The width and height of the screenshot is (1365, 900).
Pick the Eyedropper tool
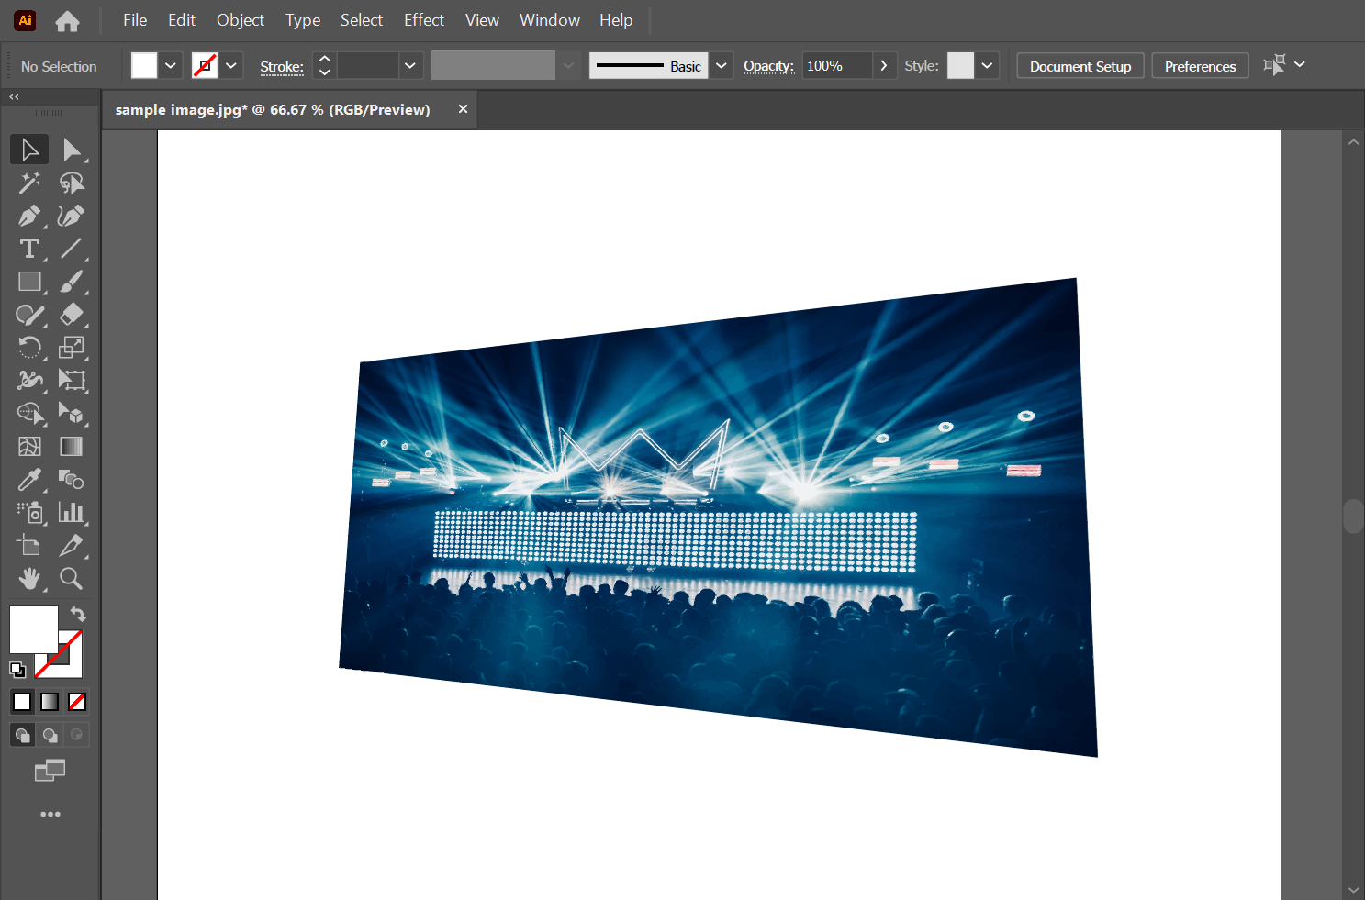tap(29, 479)
